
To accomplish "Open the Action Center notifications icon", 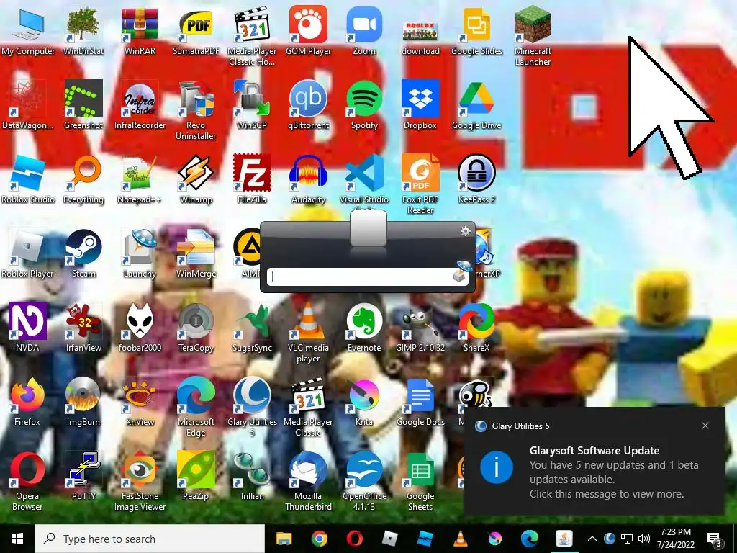I will click(715, 539).
